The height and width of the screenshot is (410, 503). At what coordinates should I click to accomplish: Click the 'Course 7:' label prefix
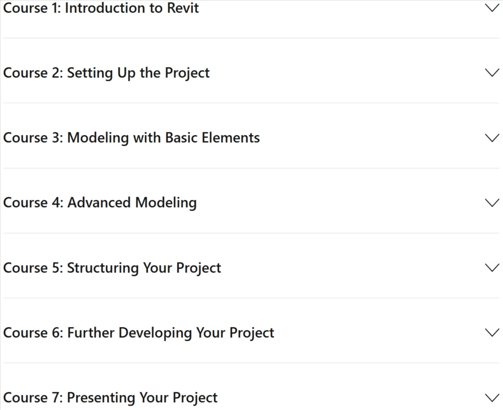[x=33, y=398]
